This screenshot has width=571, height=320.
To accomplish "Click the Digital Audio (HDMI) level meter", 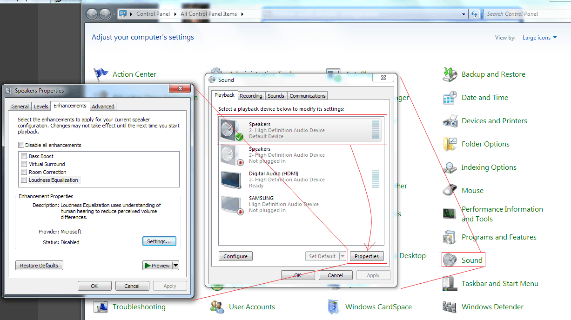I will point(376,179).
